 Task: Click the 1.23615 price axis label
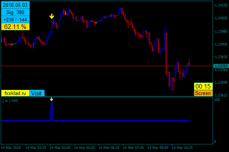point(219,95)
